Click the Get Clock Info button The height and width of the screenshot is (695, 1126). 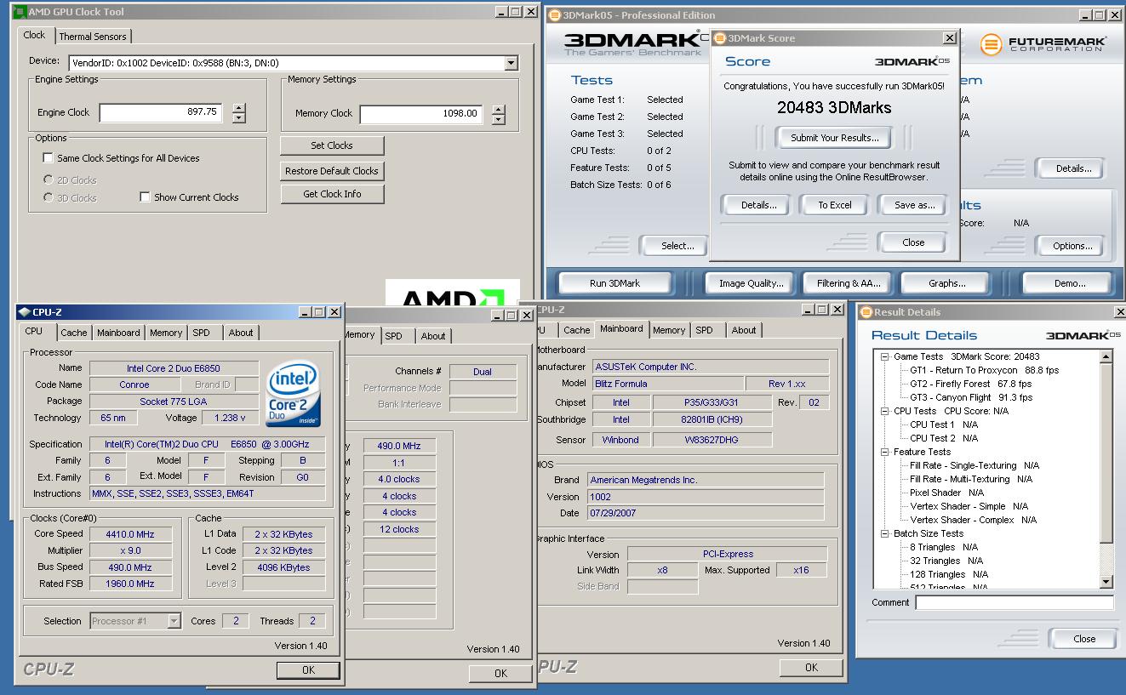(x=332, y=194)
